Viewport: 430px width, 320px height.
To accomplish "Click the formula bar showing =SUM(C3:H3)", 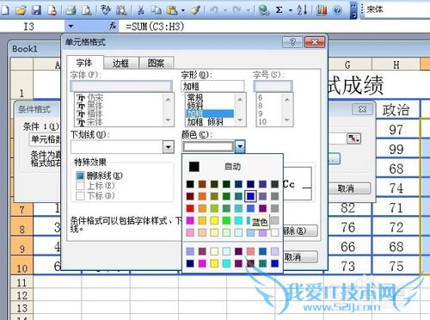I will (275, 27).
